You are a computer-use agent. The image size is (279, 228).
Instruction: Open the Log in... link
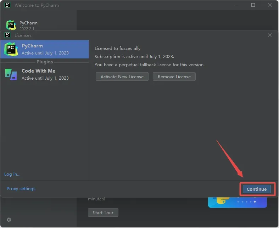pyautogui.click(x=12, y=174)
